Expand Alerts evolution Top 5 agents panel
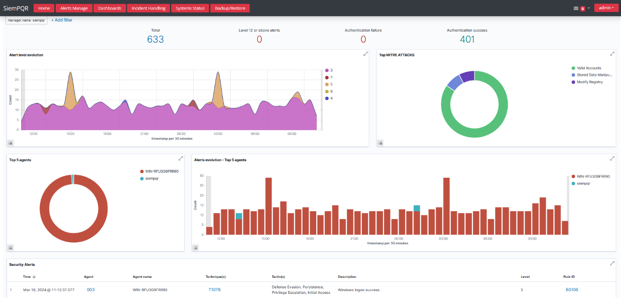The width and height of the screenshot is (621, 298). 612,158
